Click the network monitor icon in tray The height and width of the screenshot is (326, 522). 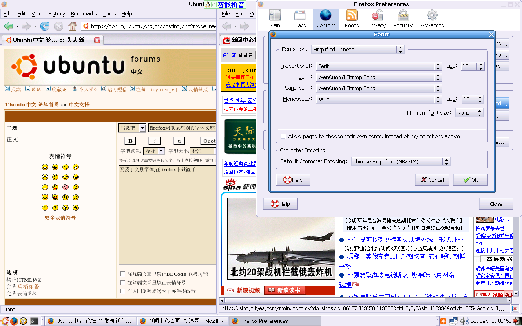tap(453, 321)
